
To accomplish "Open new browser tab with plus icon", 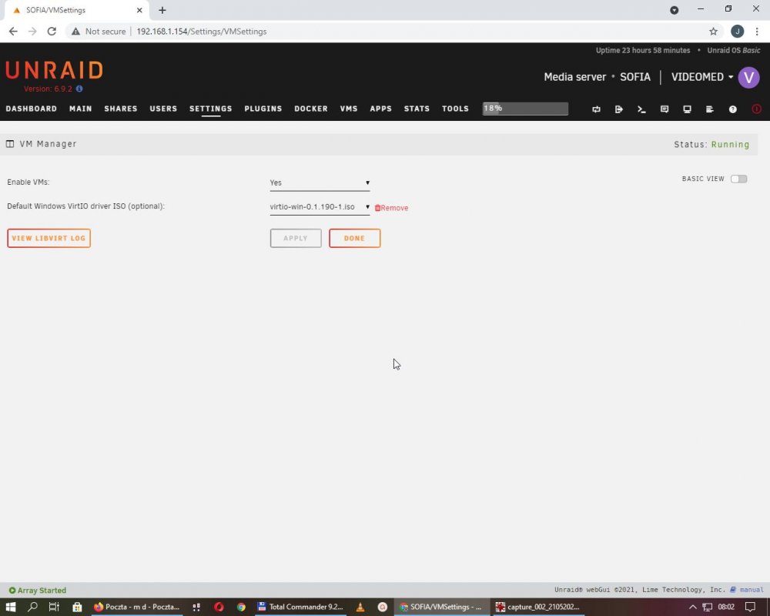I will (x=162, y=10).
